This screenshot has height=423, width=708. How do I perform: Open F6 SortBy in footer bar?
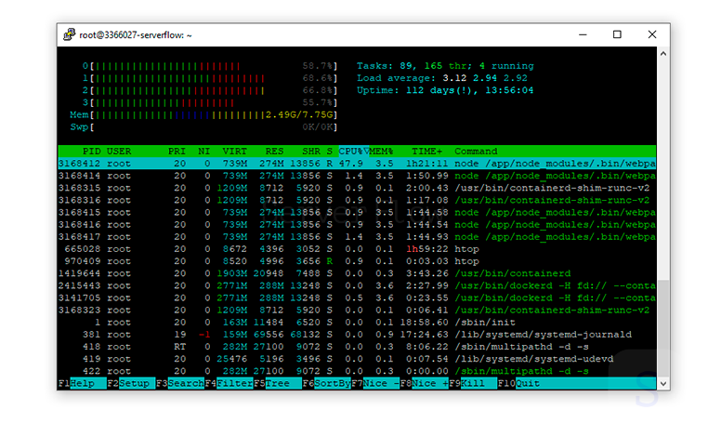pyautogui.click(x=326, y=384)
